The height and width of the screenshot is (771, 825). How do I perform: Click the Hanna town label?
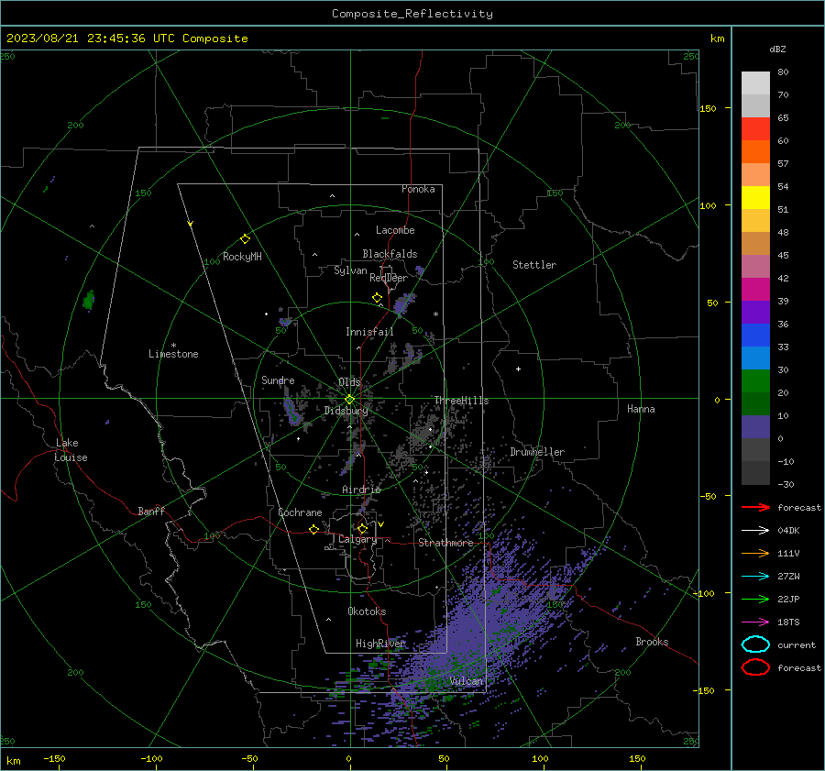(x=641, y=409)
